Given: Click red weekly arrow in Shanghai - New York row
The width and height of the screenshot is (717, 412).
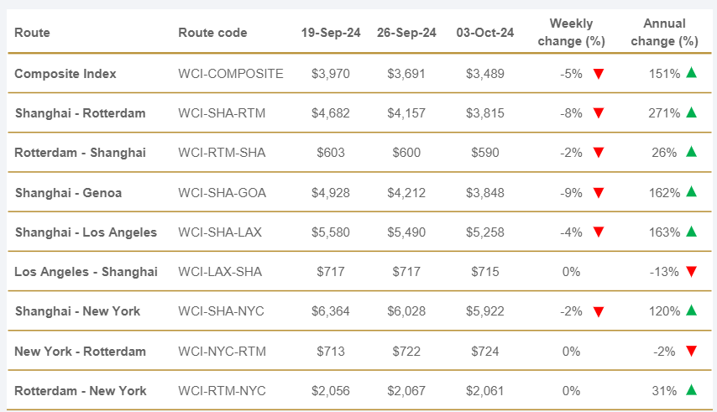Looking at the screenshot, I should pyautogui.click(x=599, y=312).
